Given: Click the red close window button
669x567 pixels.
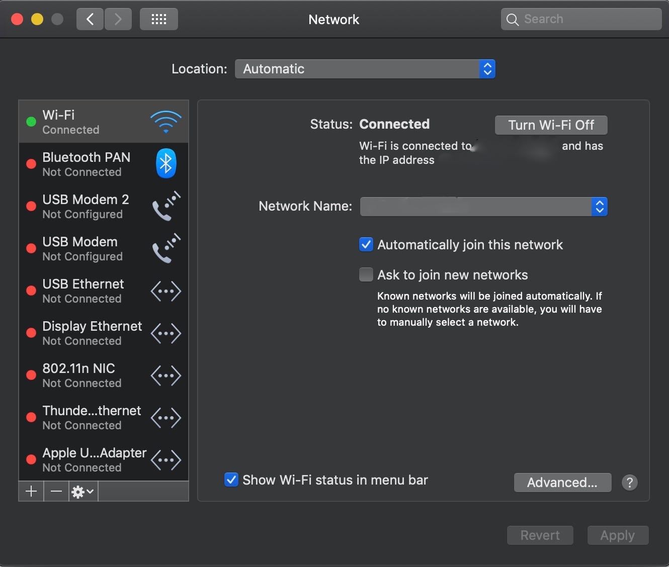Looking at the screenshot, I should coord(17,19).
